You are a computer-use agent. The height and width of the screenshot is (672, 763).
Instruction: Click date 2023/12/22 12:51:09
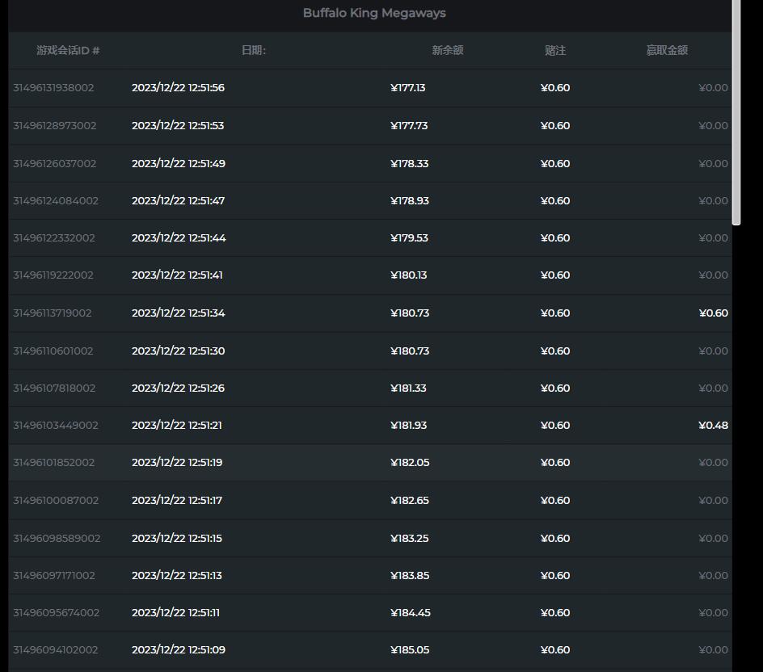tap(179, 650)
